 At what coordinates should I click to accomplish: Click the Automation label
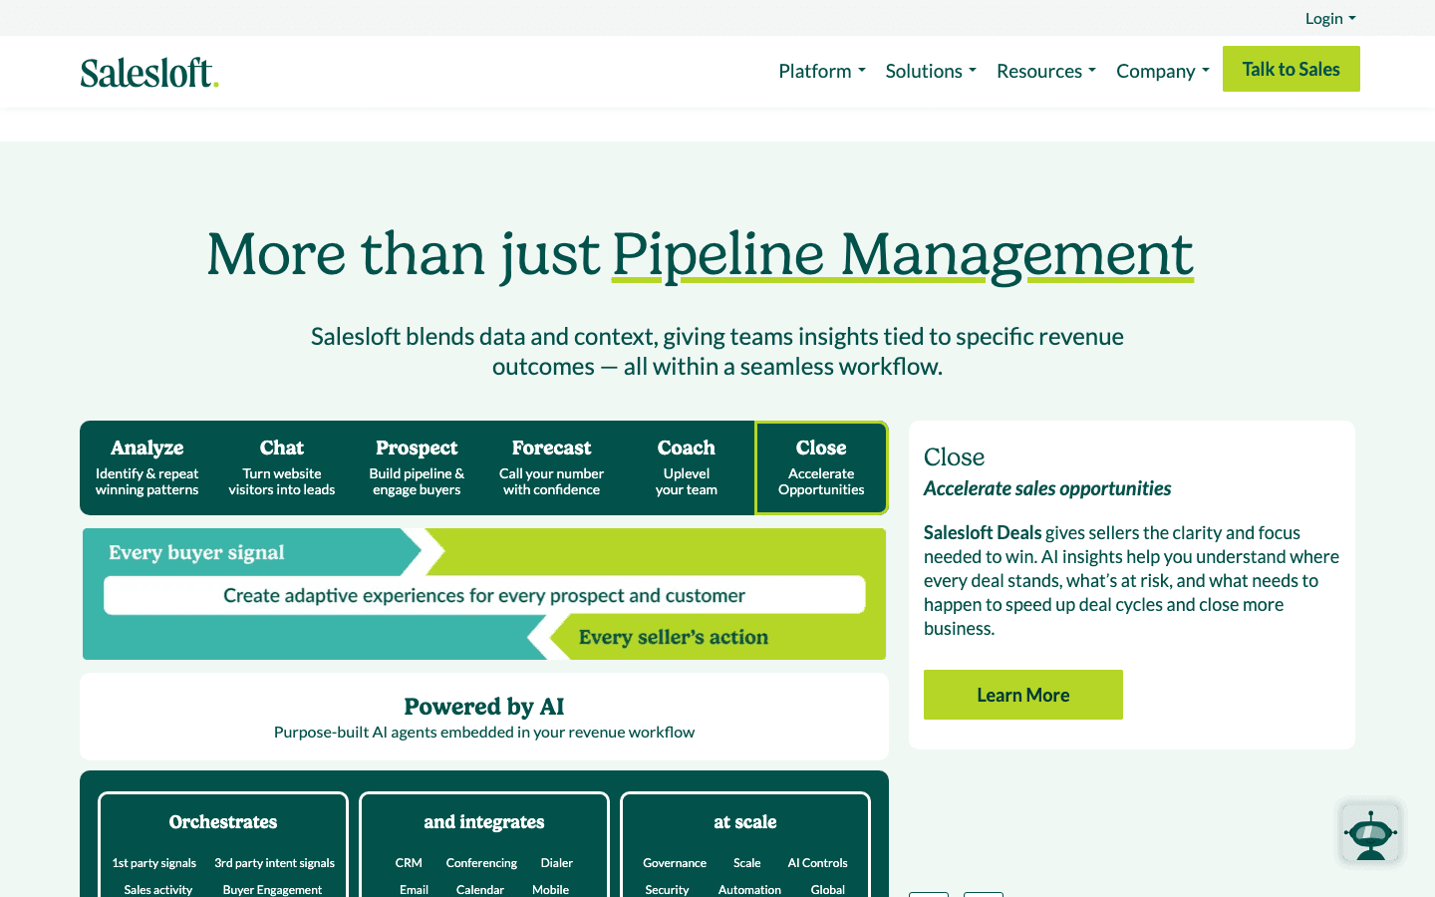point(749,890)
